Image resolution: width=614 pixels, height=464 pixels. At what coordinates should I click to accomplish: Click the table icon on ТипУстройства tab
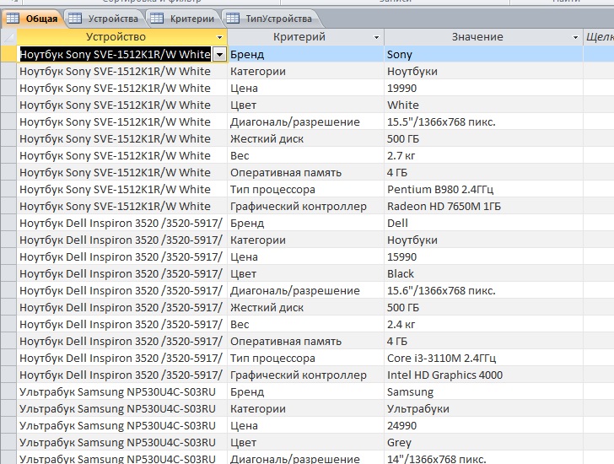tap(233, 19)
